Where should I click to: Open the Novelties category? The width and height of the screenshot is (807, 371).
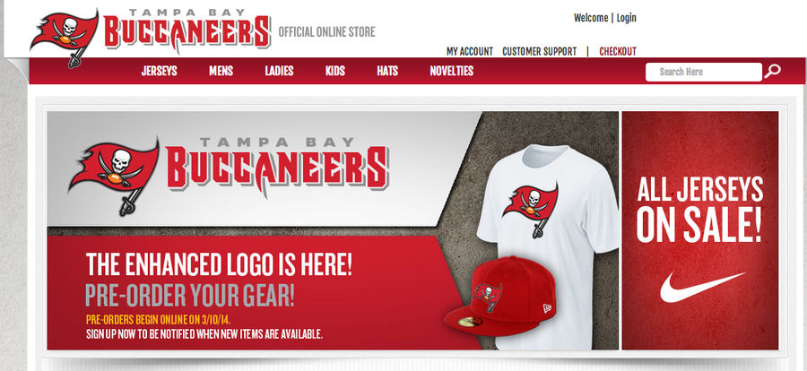[x=451, y=71]
